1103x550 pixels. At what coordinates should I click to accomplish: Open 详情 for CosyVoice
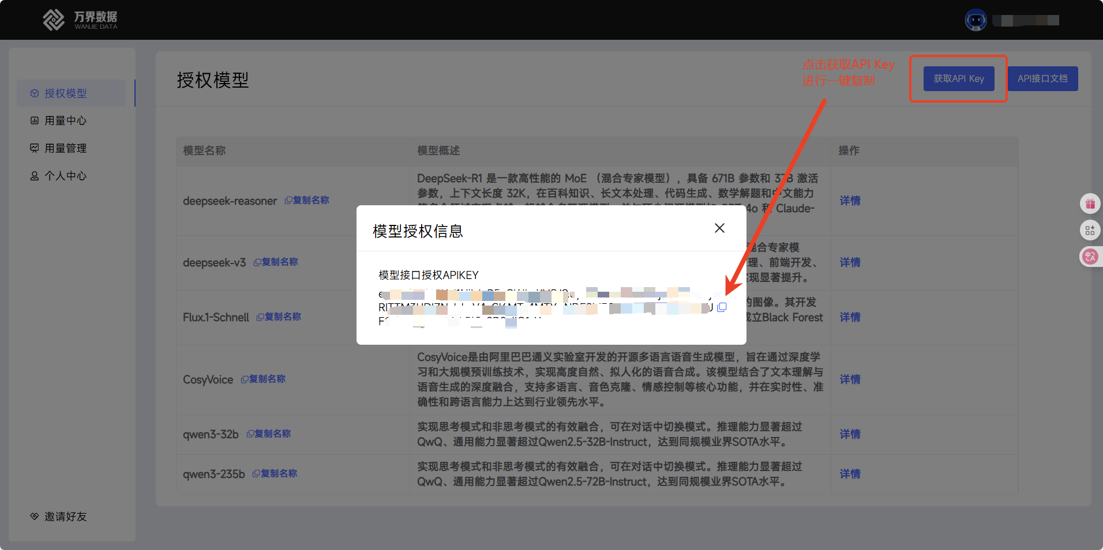(x=850, y=379)
